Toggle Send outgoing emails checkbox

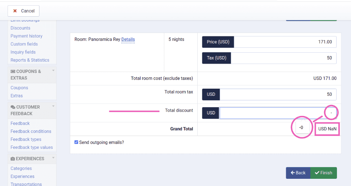coord(76,142)
